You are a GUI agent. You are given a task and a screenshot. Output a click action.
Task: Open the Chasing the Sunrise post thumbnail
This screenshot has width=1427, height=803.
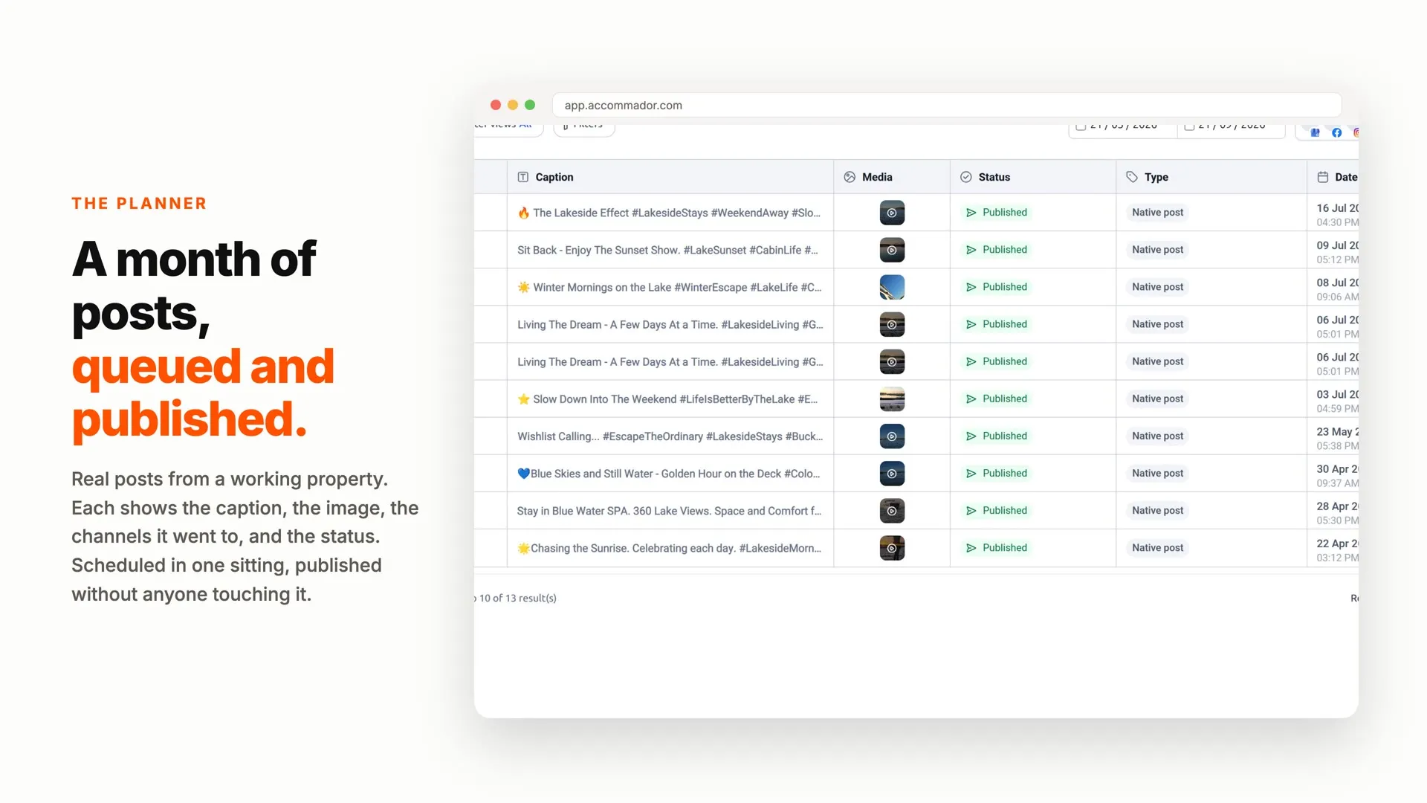point(892,548)
